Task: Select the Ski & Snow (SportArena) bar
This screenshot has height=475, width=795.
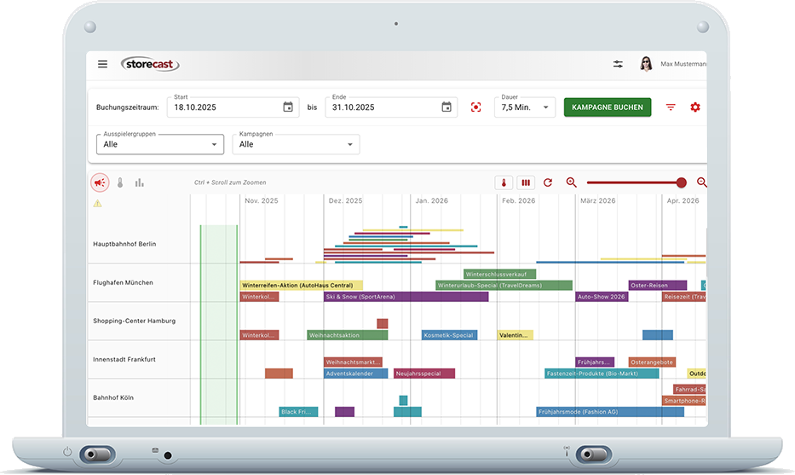Action: tap(406, 297)
